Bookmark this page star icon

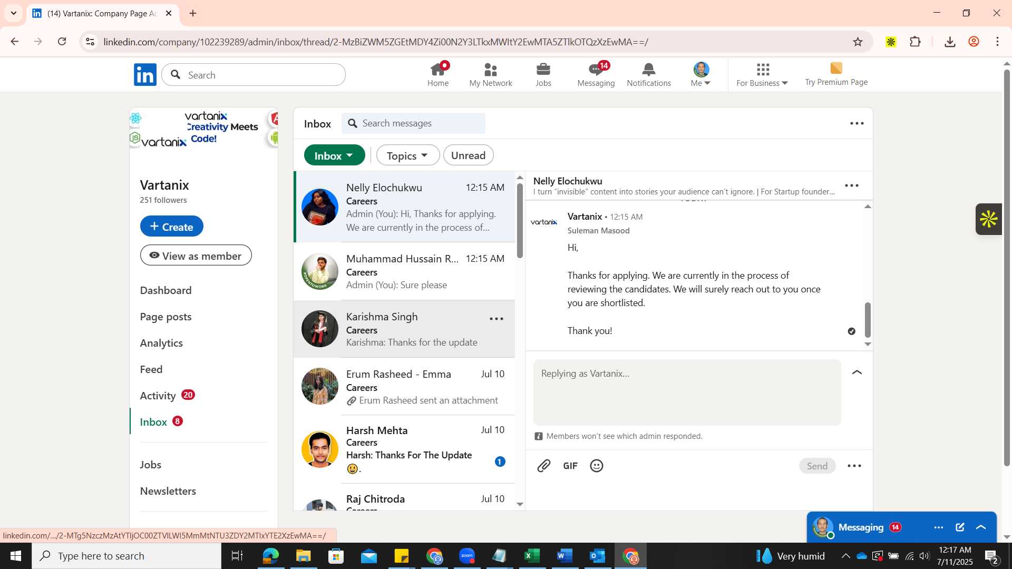pos(858,42)
